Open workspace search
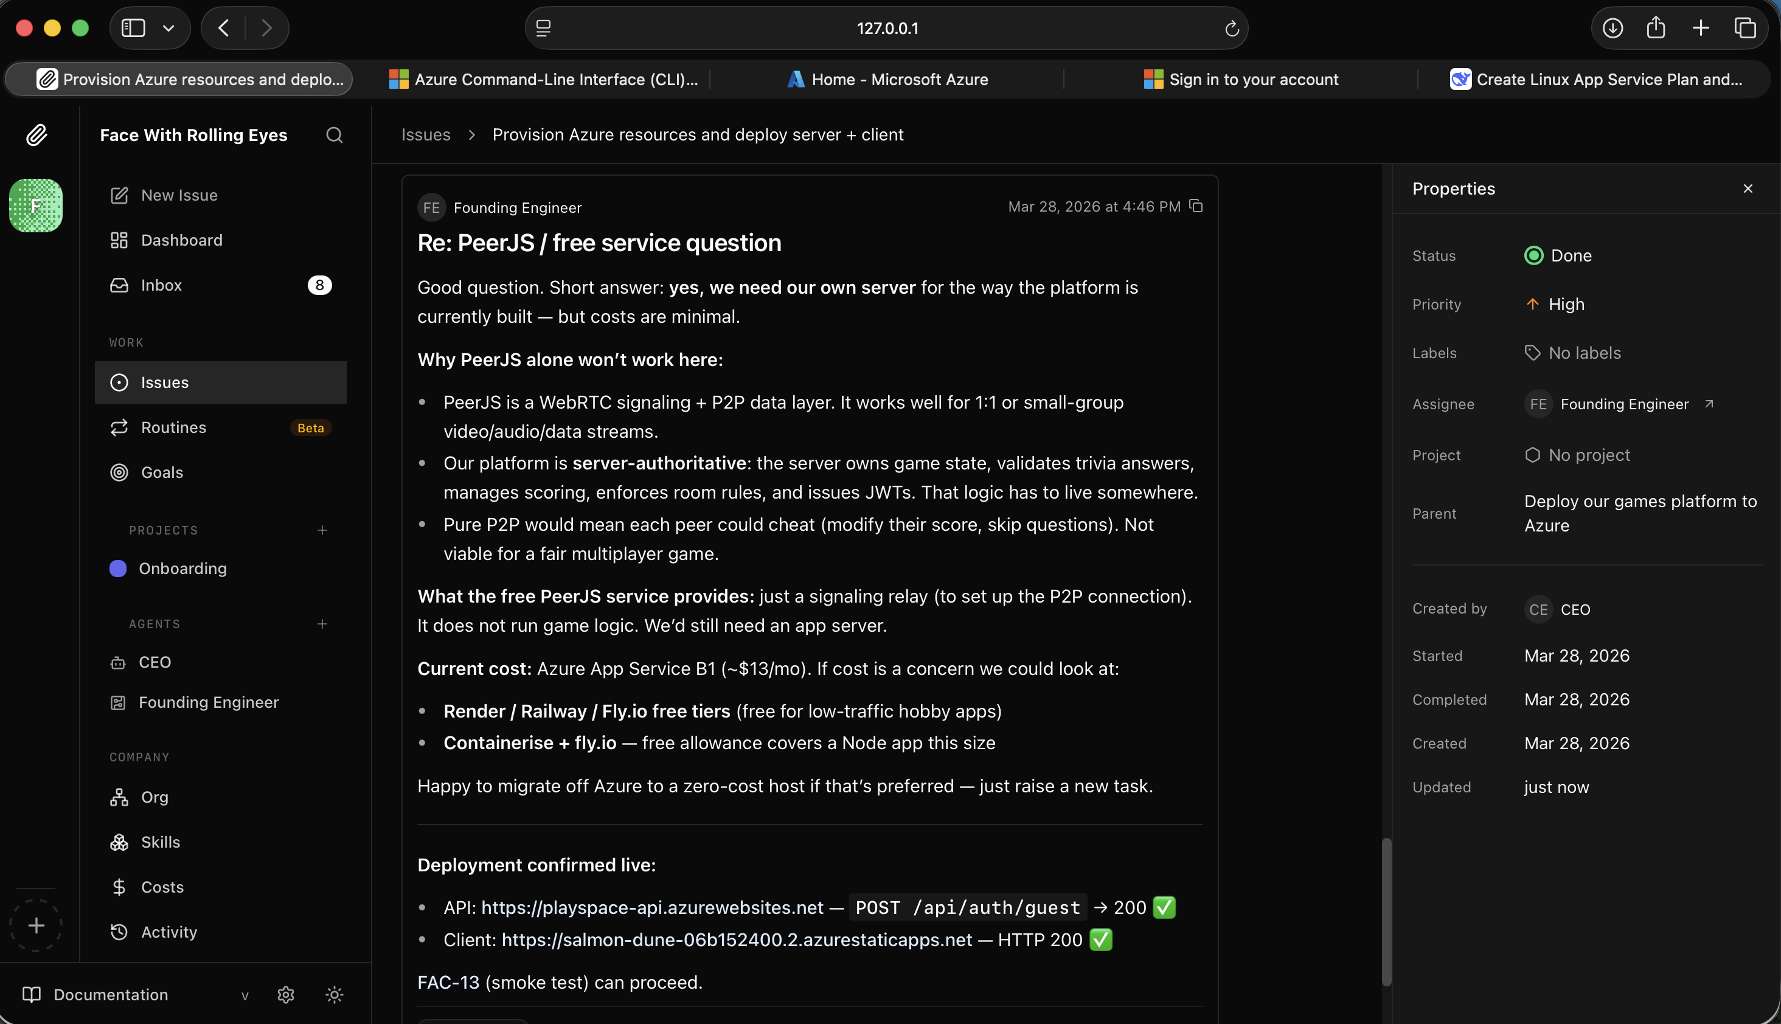This screenshot has width=1781, height=1024. 334,135
